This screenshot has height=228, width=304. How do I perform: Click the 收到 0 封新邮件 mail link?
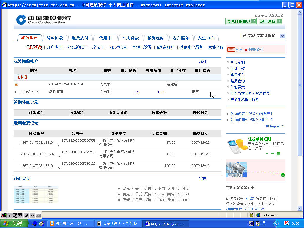[249, 50]
